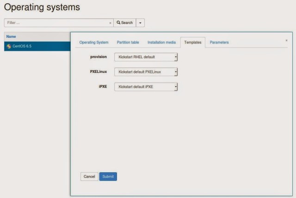Submit the operating system form

click(x=108, y=176)
